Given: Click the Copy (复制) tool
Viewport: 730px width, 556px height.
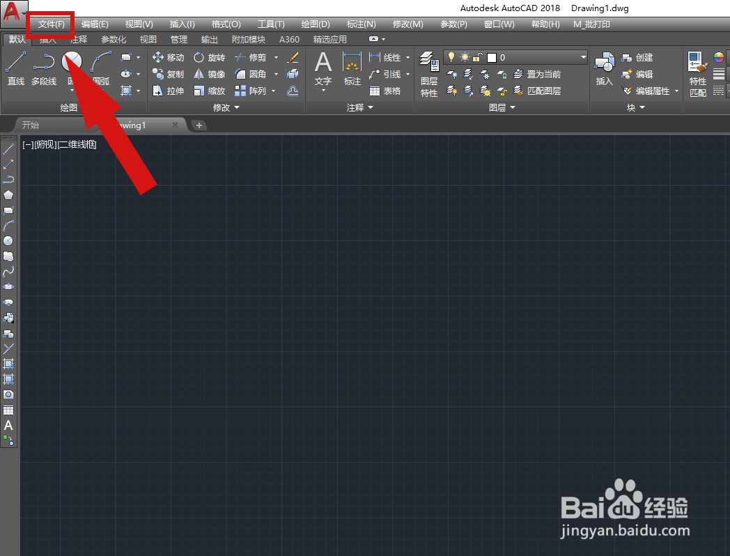Looking at the screenshot, I should click(x=168, y=74).
